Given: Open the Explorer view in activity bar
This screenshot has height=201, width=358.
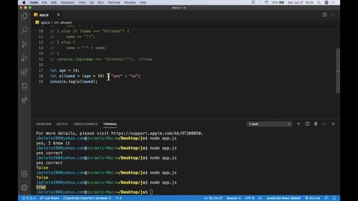Looking at the screenshot, I should (x=24, y=16).
